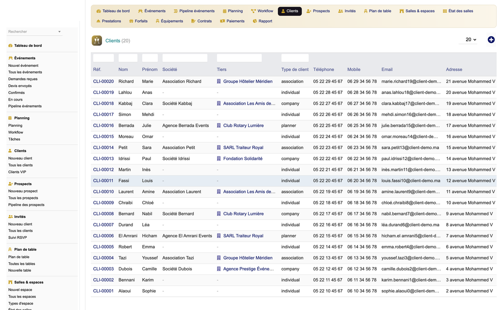
Task: Open Devis envoyés sidebar link
Action: [x=20, y=86]
